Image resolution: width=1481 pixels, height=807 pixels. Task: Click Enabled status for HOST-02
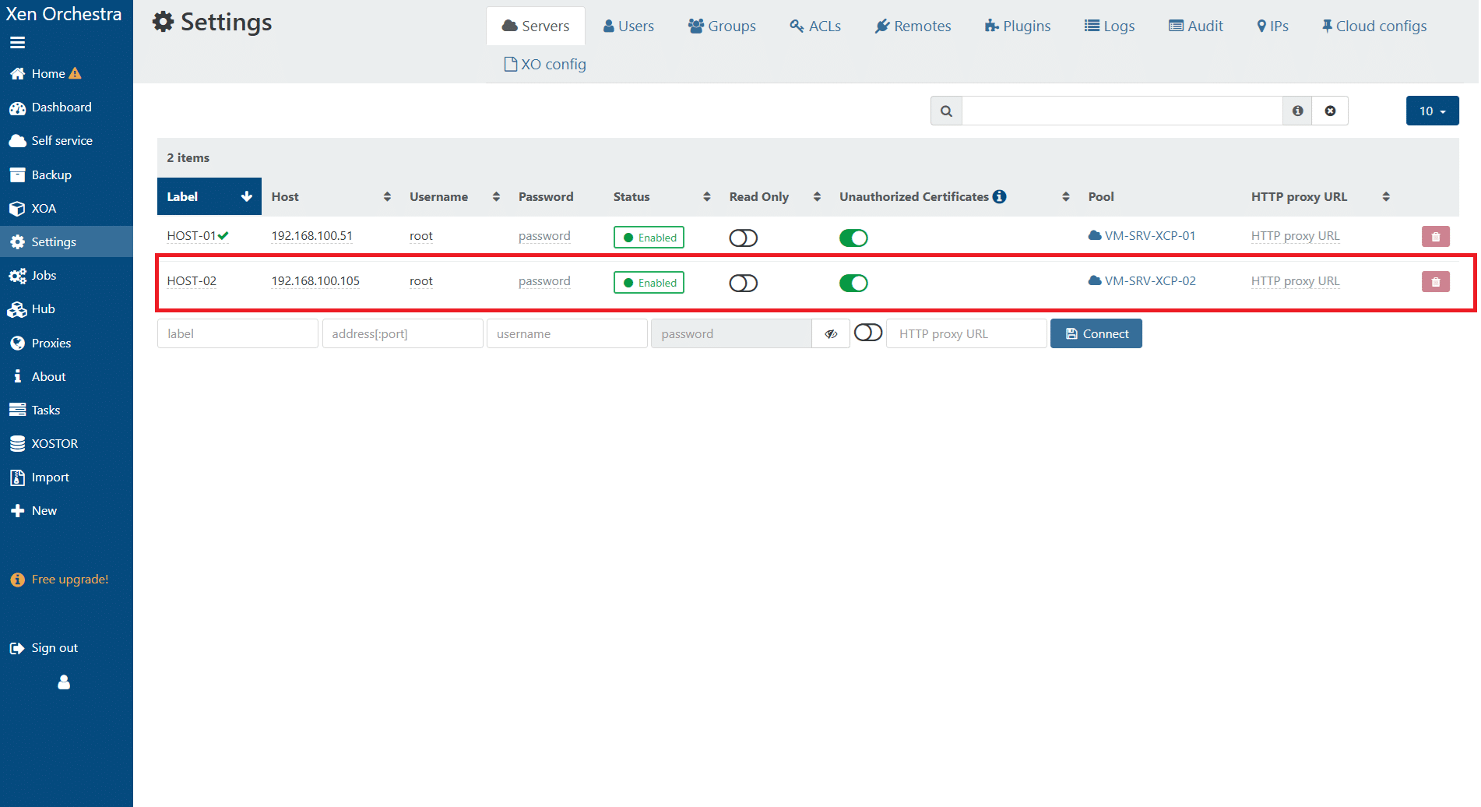649,283
